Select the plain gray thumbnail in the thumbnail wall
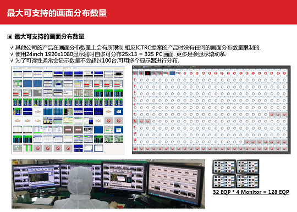 (x=38, y=93)
